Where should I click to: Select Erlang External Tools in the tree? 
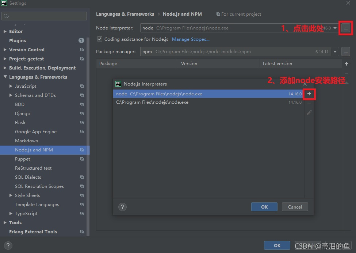pyautogui.click(x=33, y=232)
